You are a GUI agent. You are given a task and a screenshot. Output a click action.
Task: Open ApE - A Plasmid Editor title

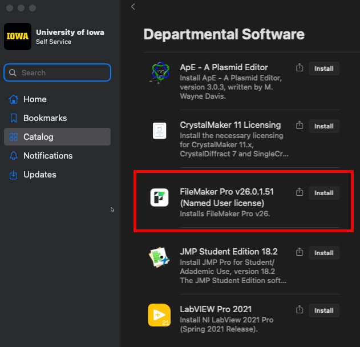coord(224,67)
